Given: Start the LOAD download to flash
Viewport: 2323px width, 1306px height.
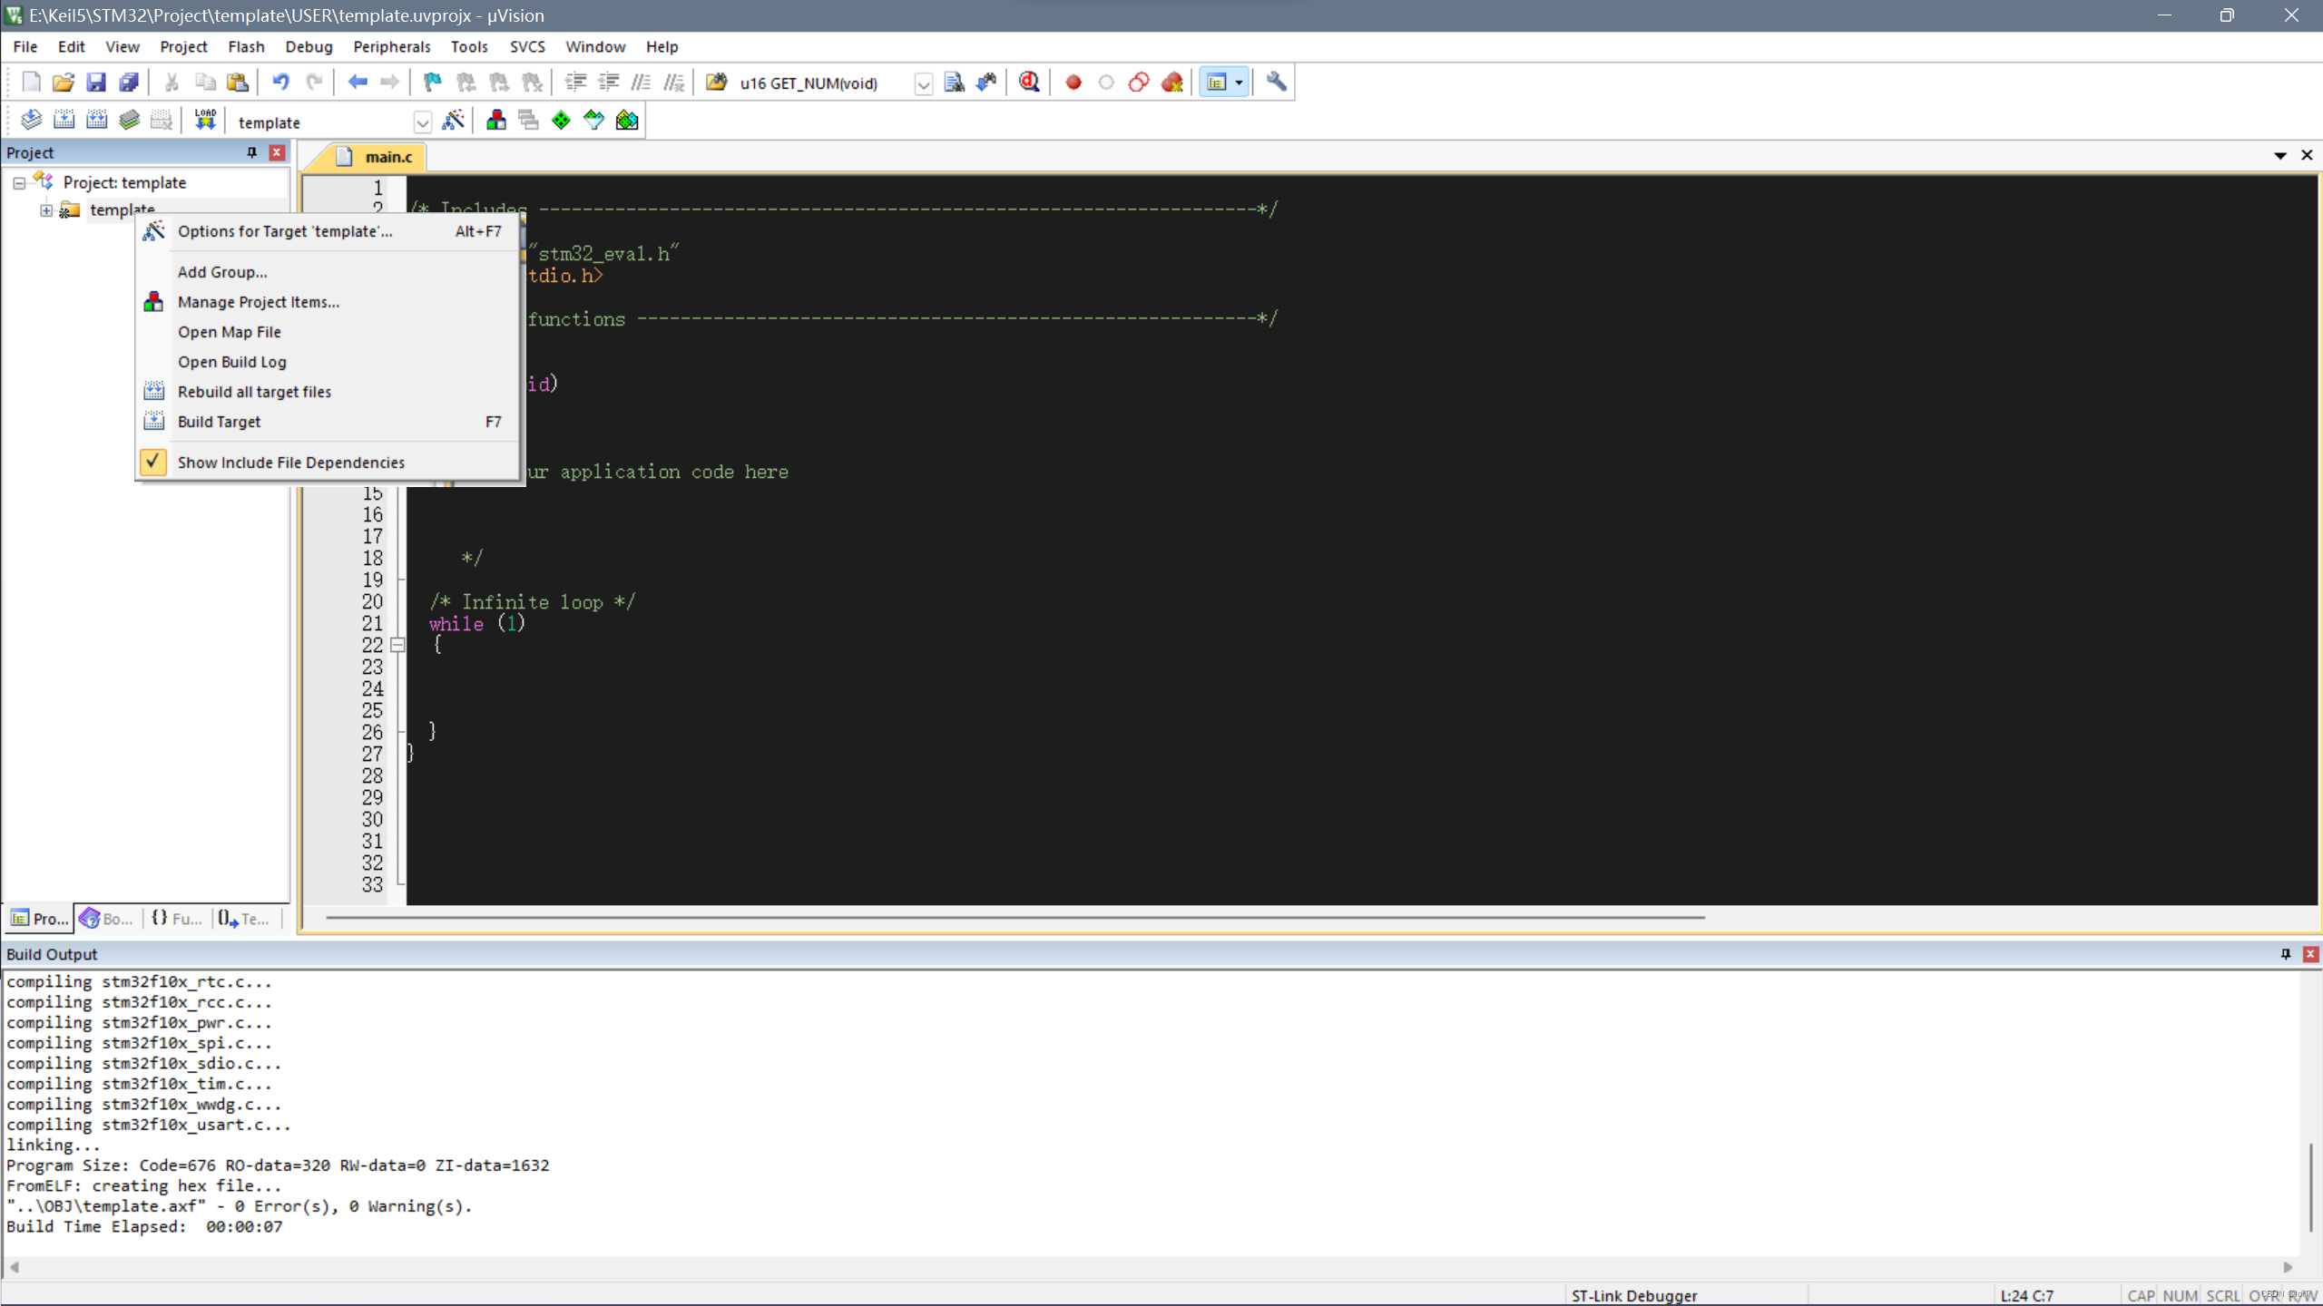Looking at the screenshot, I should pyautogui.click(x=204, y=119).
